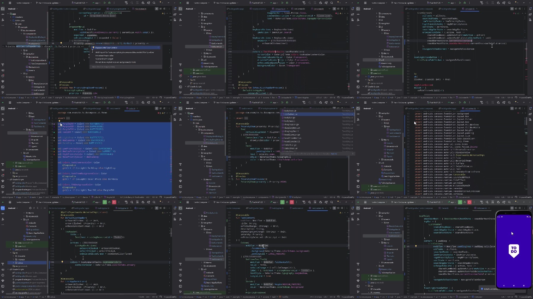The width and height of the screenshot is (533, 299).
Task: Open App Quality Insights gem icon in the Color.kt window
Action: [3, 181]
